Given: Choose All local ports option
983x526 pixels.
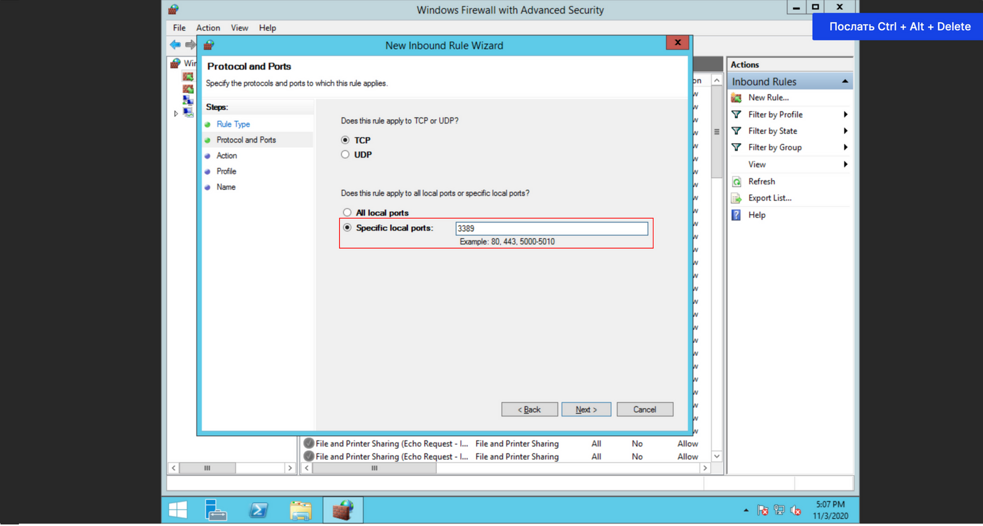Looking at the screenshot, I should click(347, 212).
